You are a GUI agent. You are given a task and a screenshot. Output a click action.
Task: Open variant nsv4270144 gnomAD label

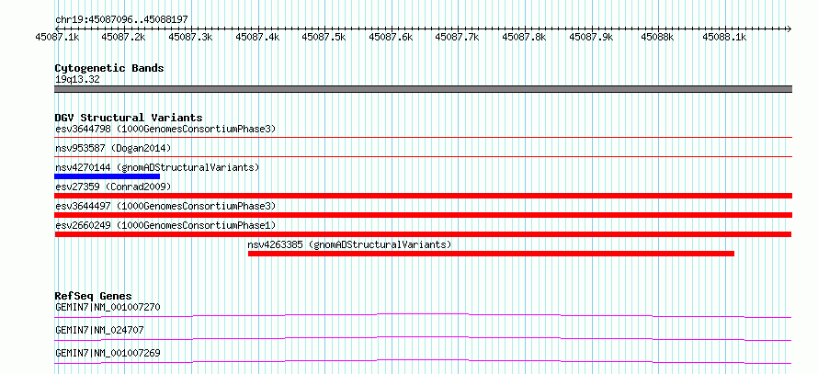tap(157, 167)
